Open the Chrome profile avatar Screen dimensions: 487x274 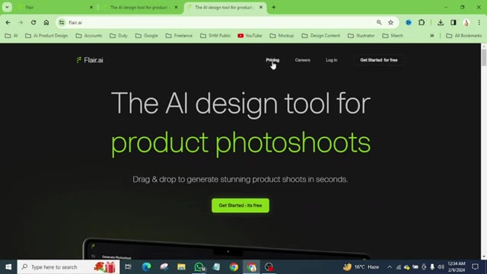466,22
